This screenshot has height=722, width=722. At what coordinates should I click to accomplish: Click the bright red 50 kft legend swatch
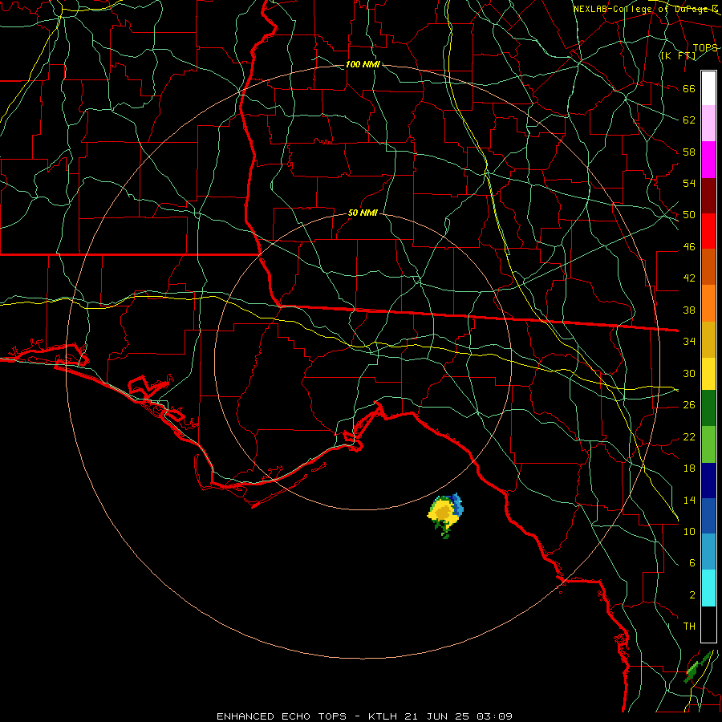point(708,231)
